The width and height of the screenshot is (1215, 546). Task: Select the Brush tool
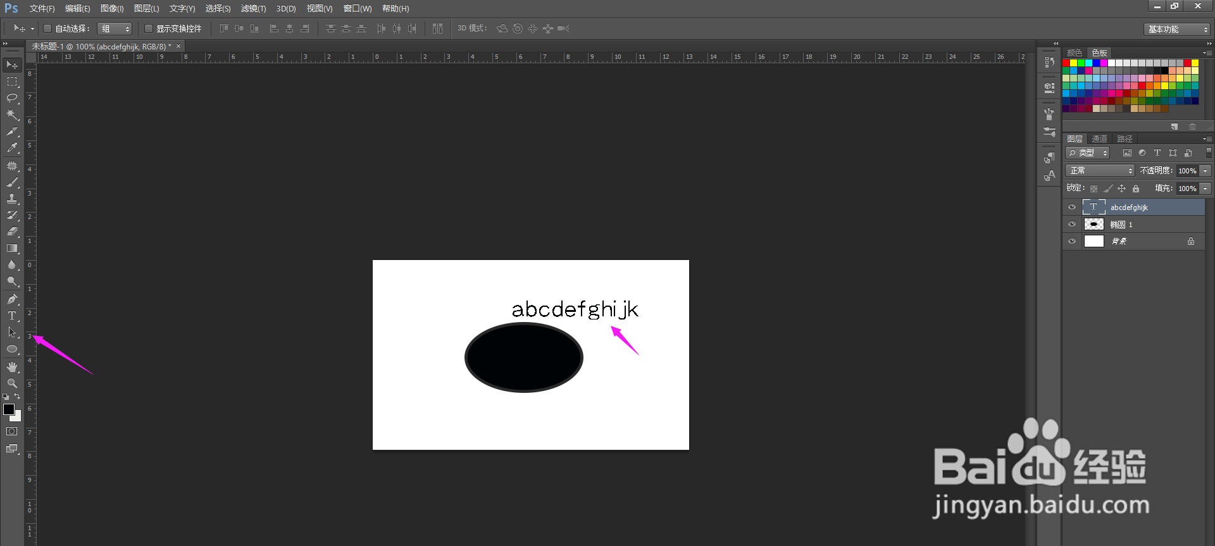12,182
